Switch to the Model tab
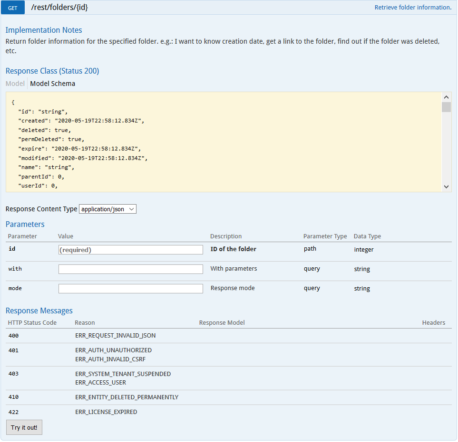Image resolution: width=458 pixels, height=442 pixels. (x=15, y=84)
